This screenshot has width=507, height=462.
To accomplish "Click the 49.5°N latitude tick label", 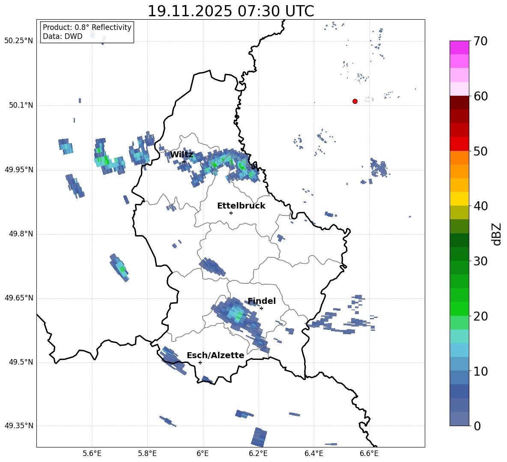I will (x=21, y=362).
